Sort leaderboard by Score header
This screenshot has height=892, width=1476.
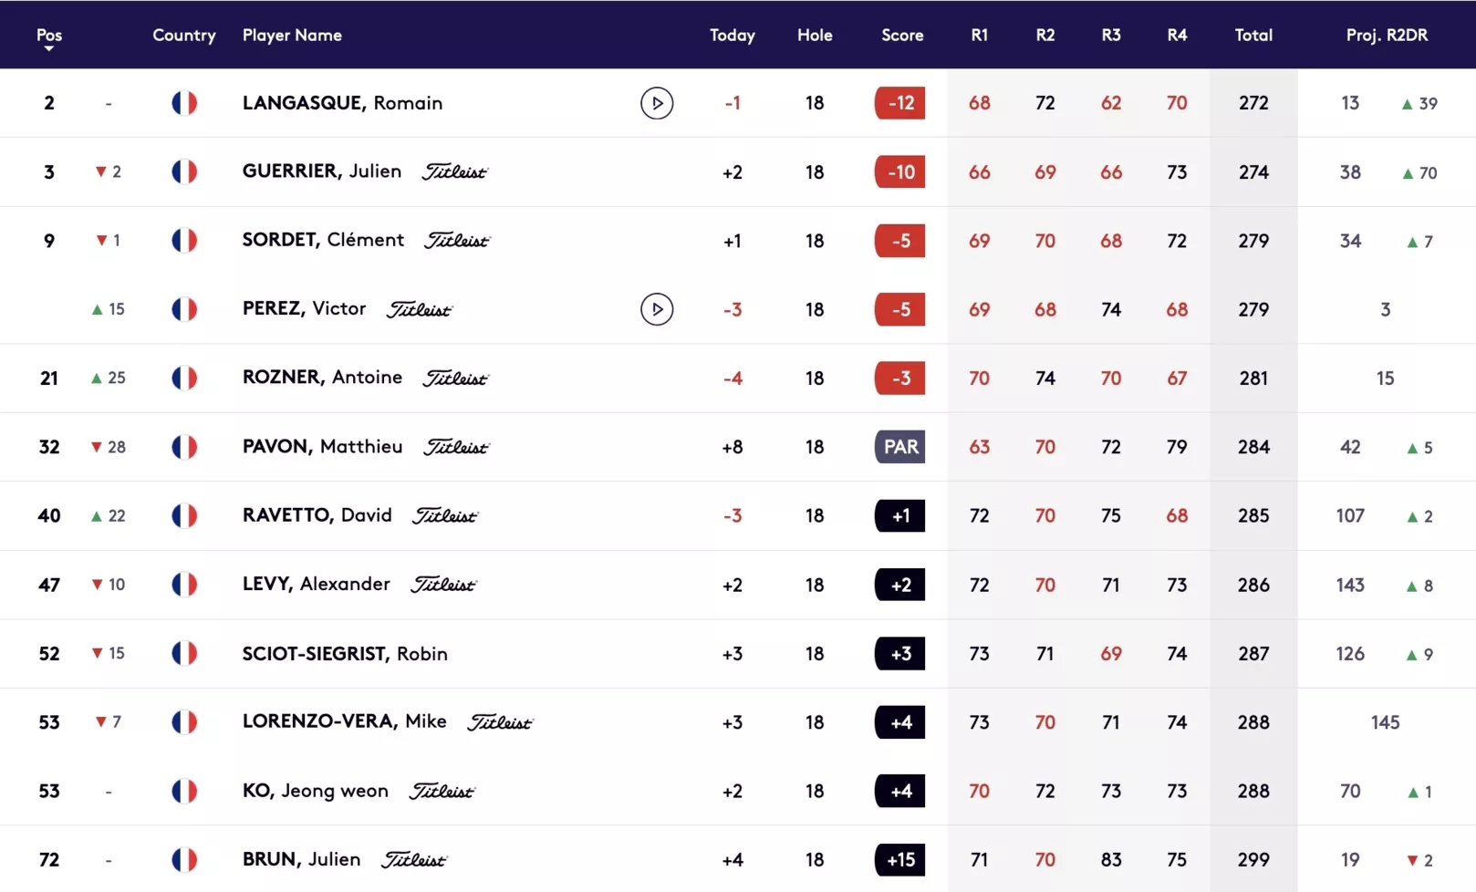point(902,35)
